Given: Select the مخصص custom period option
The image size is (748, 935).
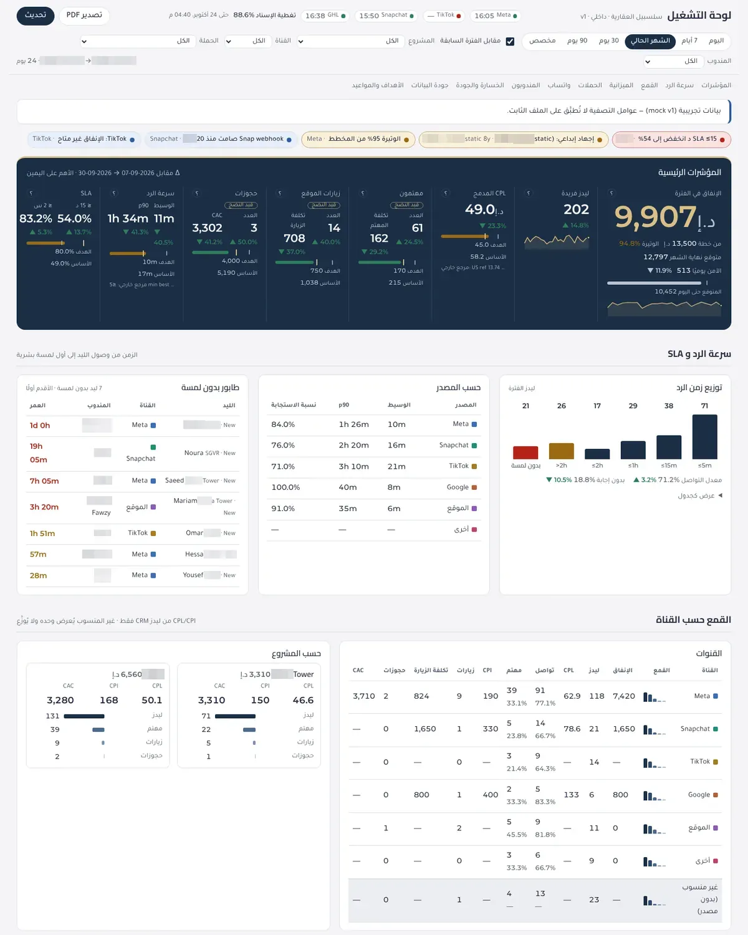Looking at the screenshot, I should pos(542,41).
